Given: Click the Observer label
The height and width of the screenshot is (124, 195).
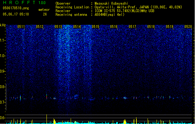Looking at the screenshot, I should pos(63,3).
